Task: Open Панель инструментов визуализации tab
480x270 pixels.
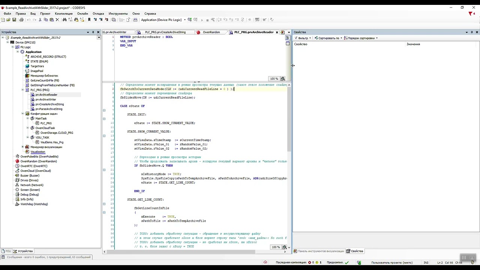Action: tap(319, 251)
